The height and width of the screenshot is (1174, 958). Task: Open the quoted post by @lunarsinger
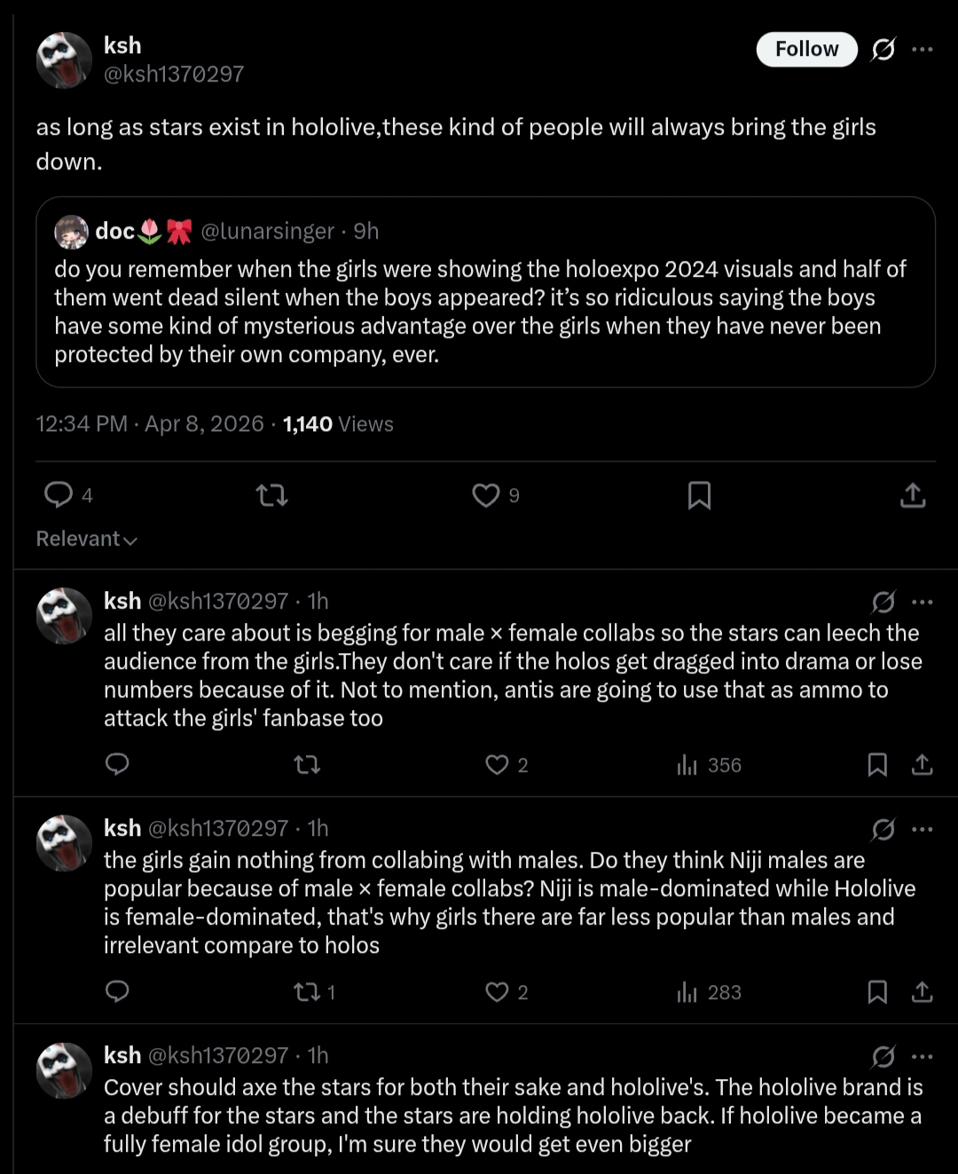(485, 292)
